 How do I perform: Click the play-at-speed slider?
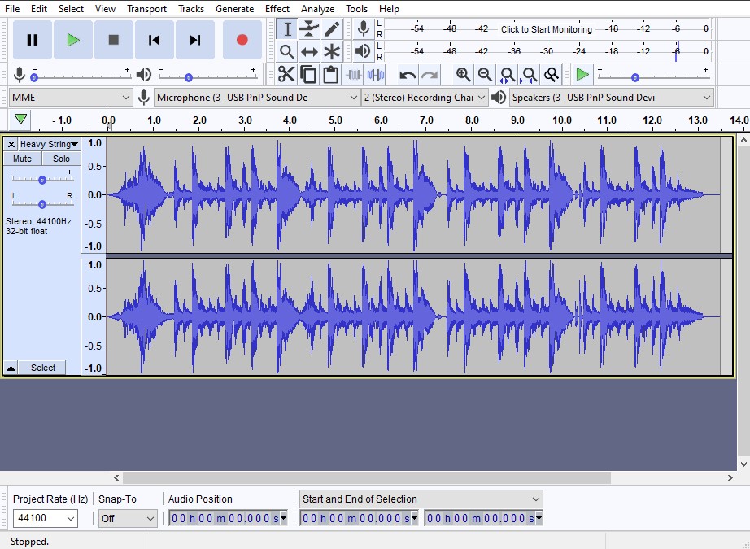click(x=653, y=76)
